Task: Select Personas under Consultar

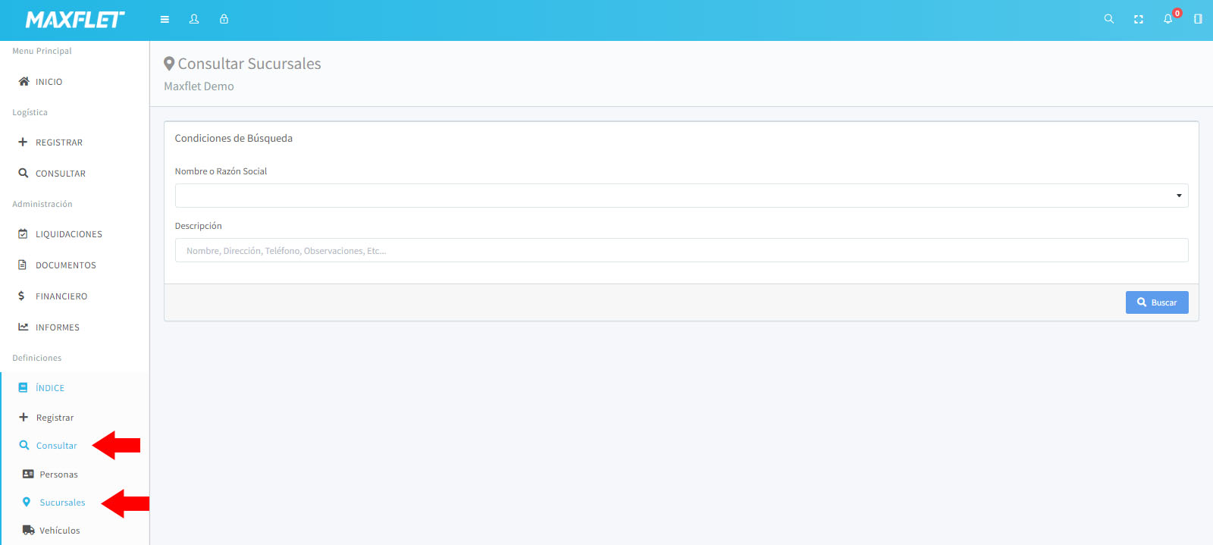Action: (58, 475)
